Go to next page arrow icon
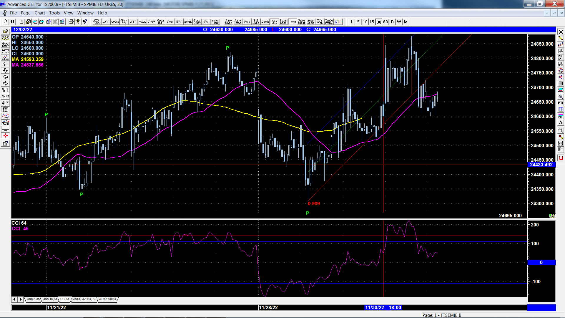Image resolution: width=565 pixels, height=318 pixels. pos(42,22)
